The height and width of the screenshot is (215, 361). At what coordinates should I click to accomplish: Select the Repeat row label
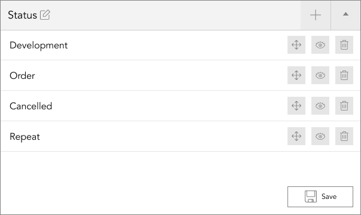pos(25,137)
